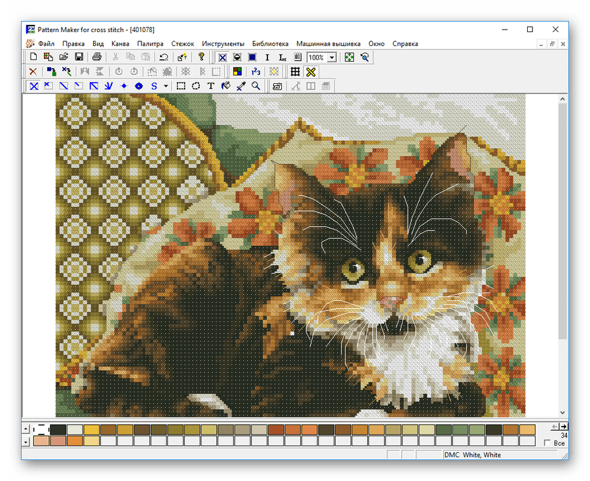Choose the rectangular selection tool
Image resolution: width=590 pixels, height=481 pixels.
(181, 86)
